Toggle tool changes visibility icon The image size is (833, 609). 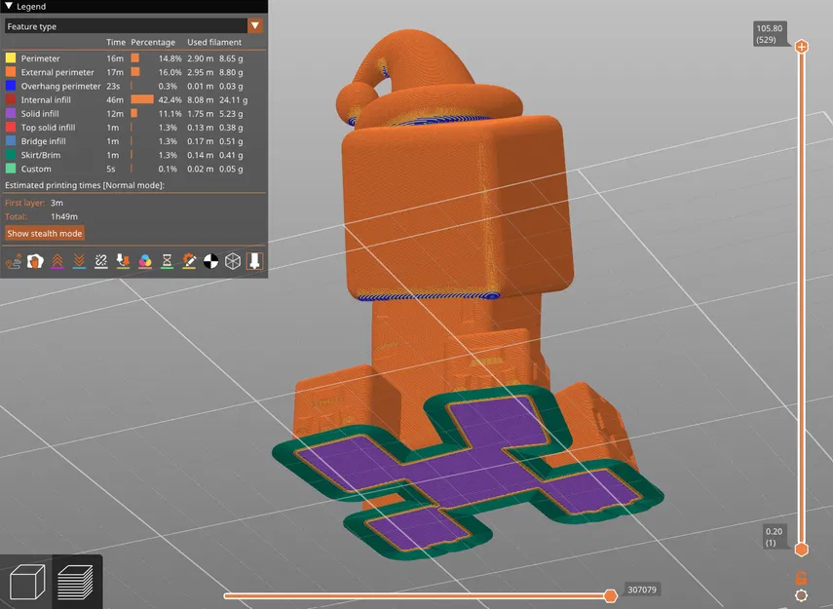pos(124,261)
